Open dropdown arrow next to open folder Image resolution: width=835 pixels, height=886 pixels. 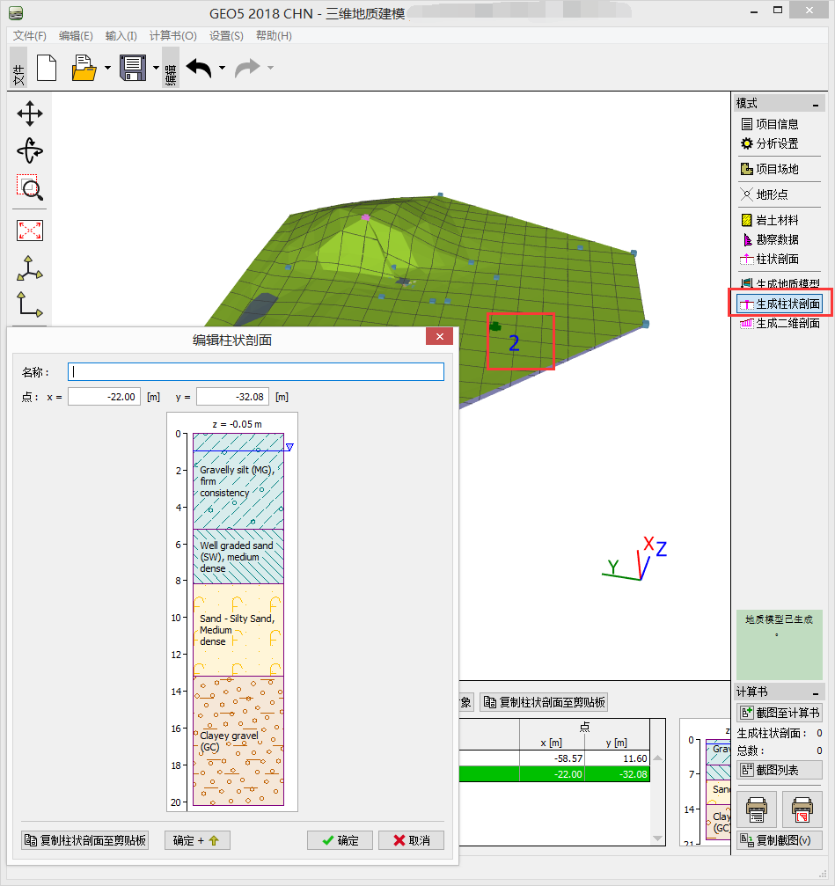click(x=107, y=68)
